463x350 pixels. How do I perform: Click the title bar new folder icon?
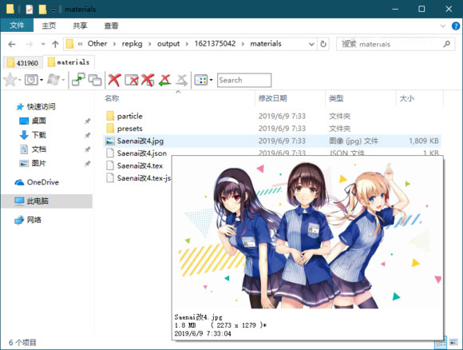[x=42, y=9]
